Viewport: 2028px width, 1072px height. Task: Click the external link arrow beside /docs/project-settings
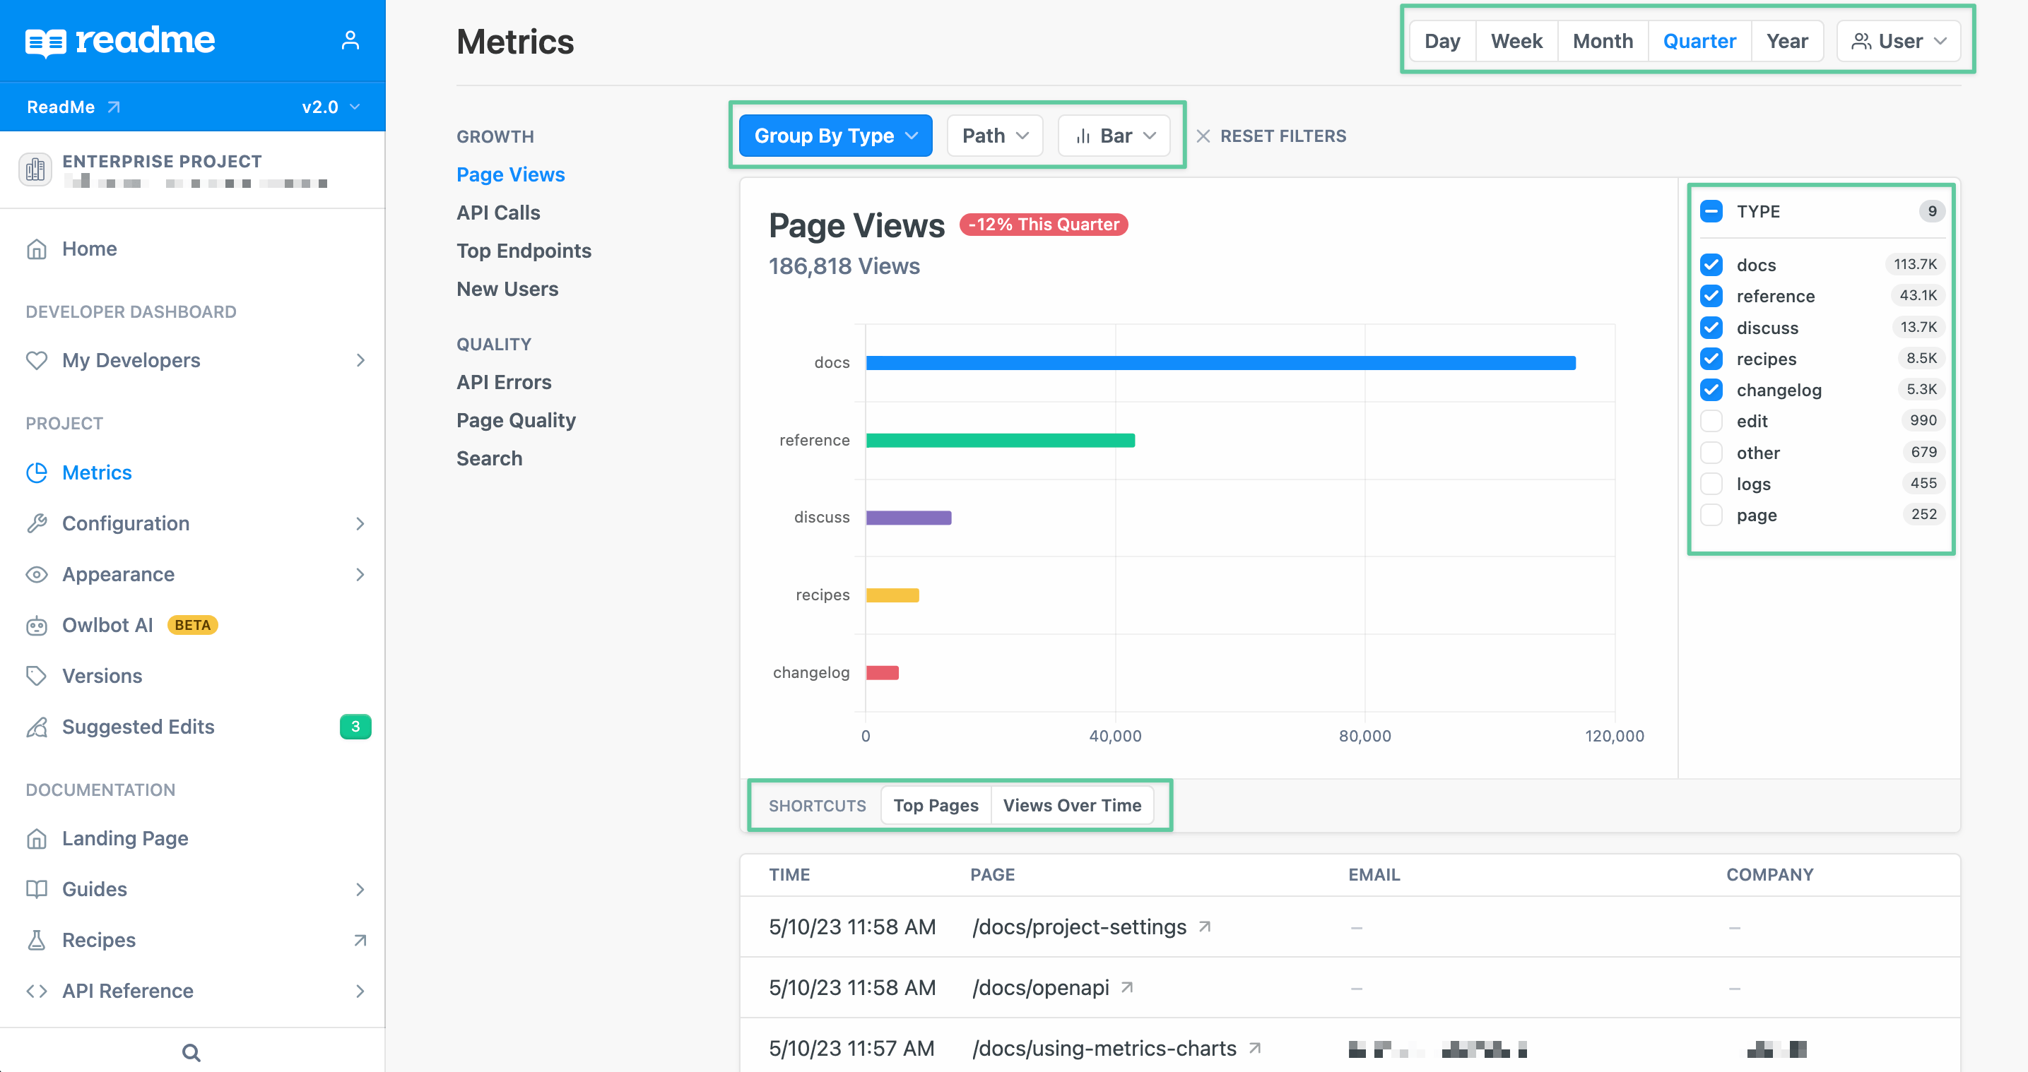pyautogui.click(x=1204, y=927)
